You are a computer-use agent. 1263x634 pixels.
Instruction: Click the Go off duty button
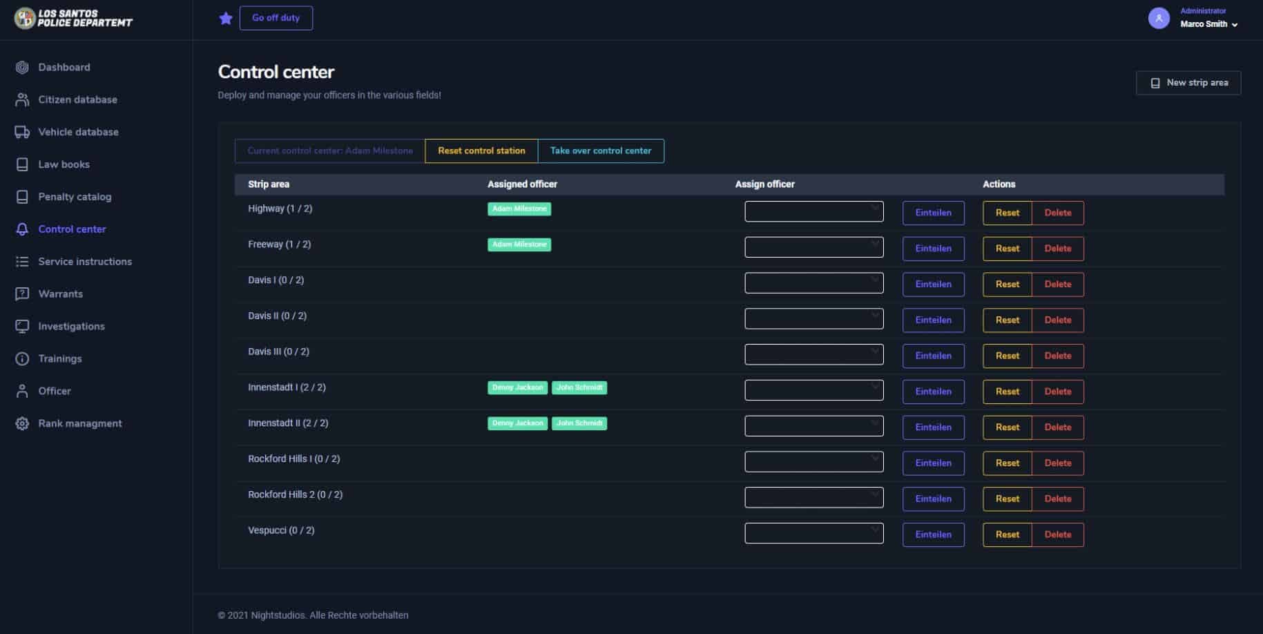click(x=276, y=17)
